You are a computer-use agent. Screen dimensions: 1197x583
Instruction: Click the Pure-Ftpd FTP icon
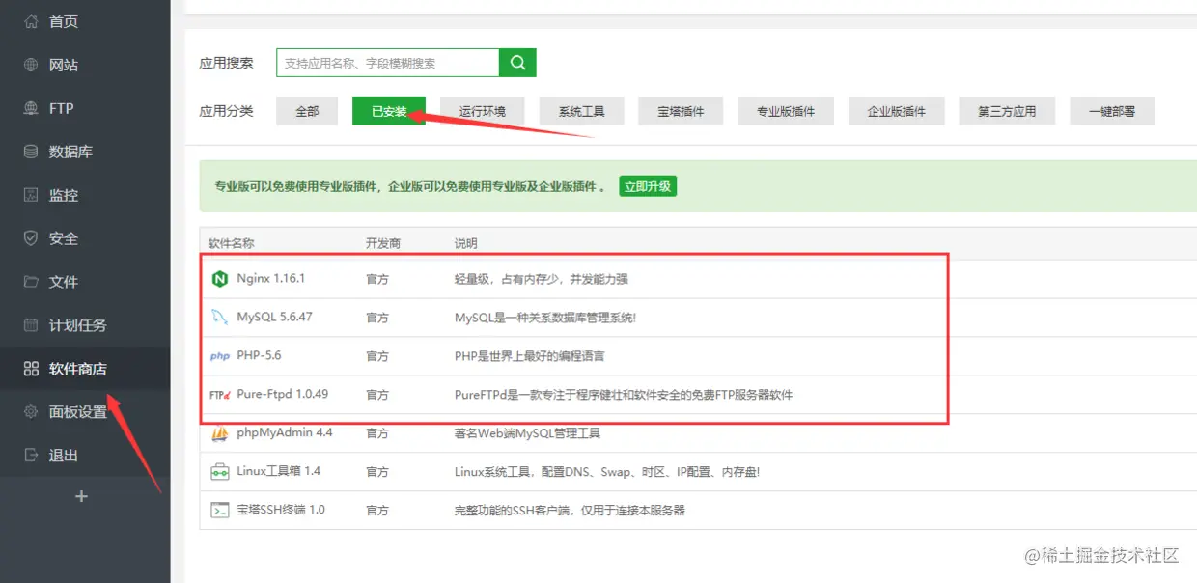[x=220, y=395]
